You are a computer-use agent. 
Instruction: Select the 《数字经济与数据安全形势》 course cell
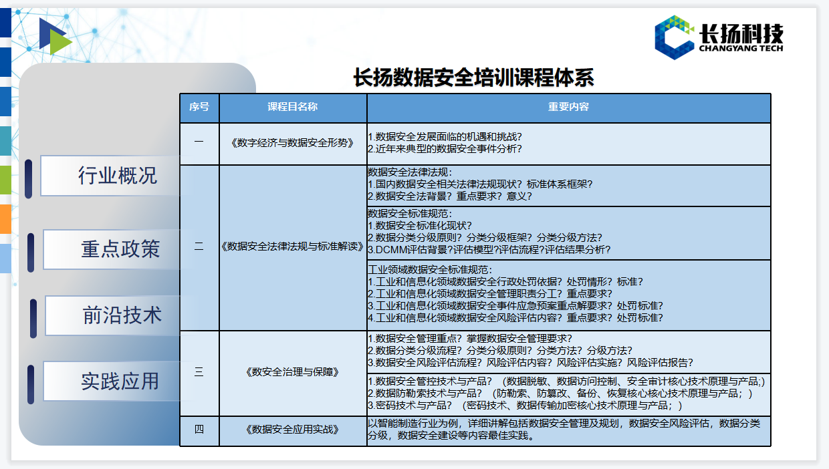click(293, 143)
